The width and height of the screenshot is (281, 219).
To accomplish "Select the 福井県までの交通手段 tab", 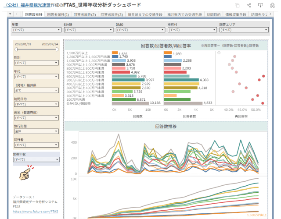I will point(140,14).
